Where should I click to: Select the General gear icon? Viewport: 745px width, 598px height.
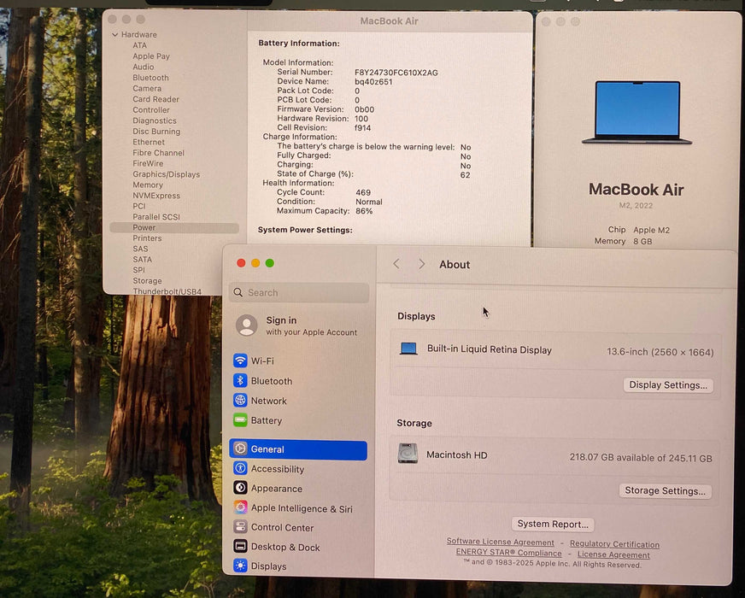click(x=240, y=448)
